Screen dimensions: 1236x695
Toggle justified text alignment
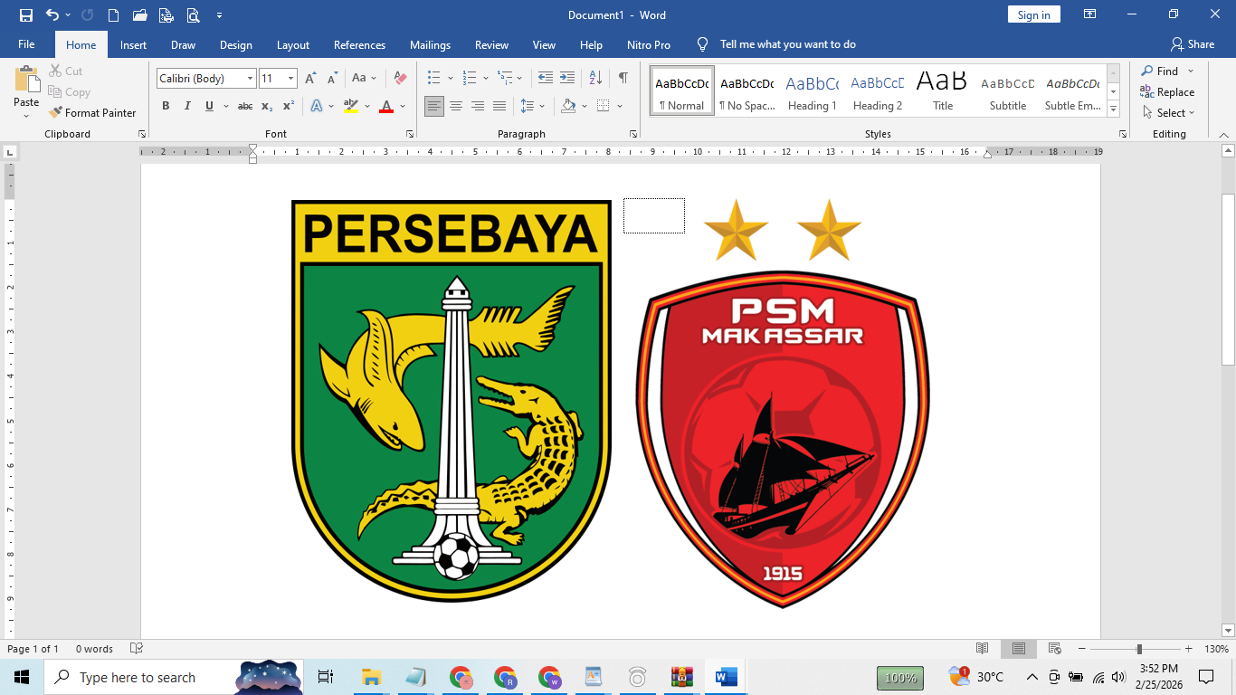tap(499, 106)
